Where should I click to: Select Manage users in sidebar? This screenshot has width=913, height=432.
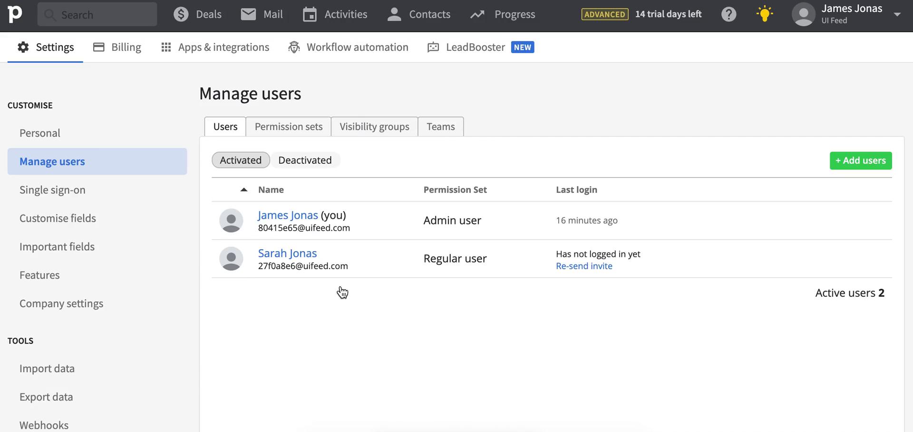[x=97, y=161]
